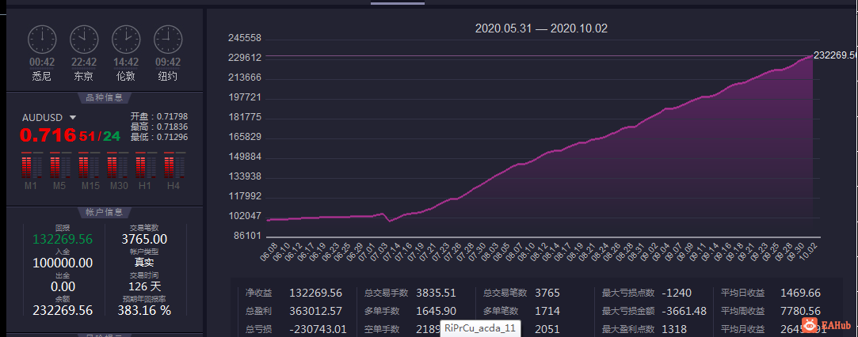858x337 pixels.
Task: Click the 总盈利 value 363012.57
Action: tap(316, 311)
